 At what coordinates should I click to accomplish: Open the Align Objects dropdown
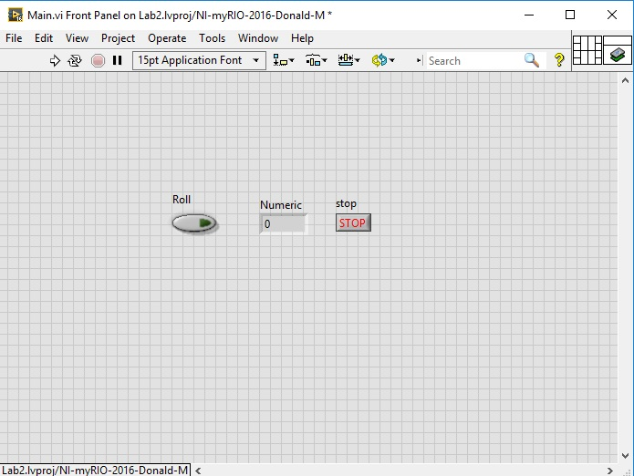click(284, 60)
